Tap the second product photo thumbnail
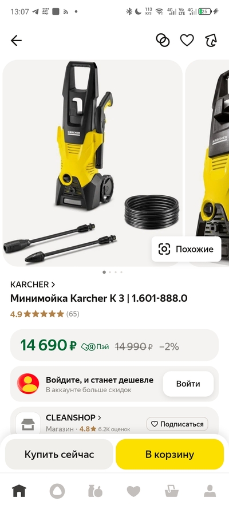 [207, 163]
